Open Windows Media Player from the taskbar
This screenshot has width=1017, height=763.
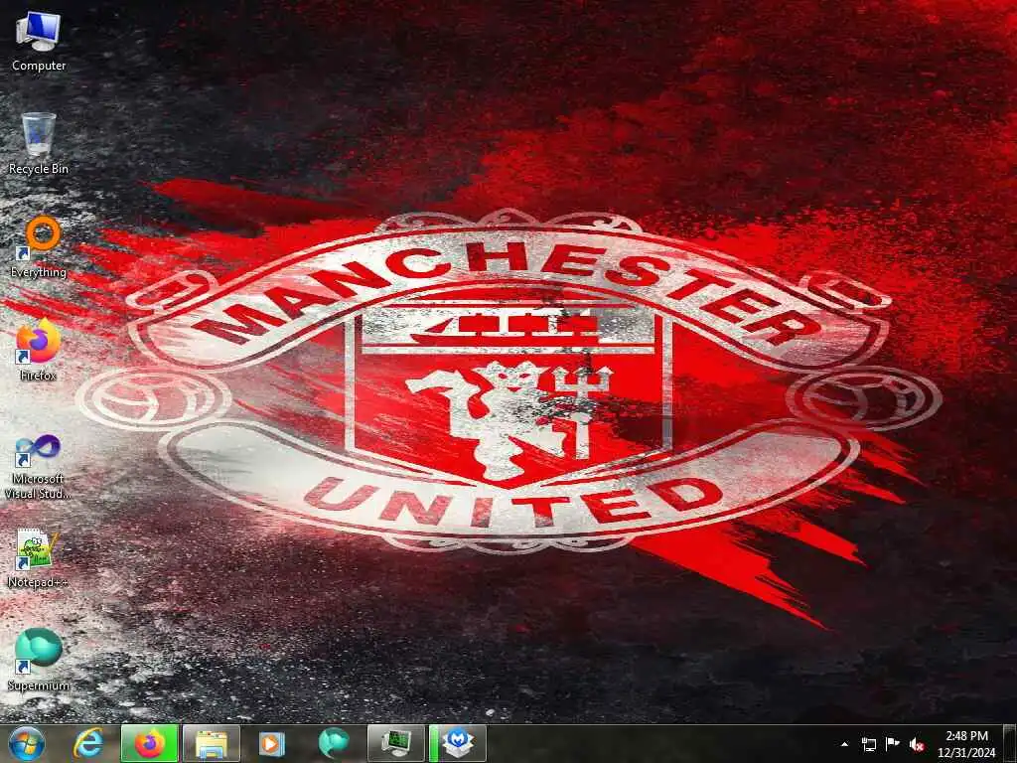[272, 744]
